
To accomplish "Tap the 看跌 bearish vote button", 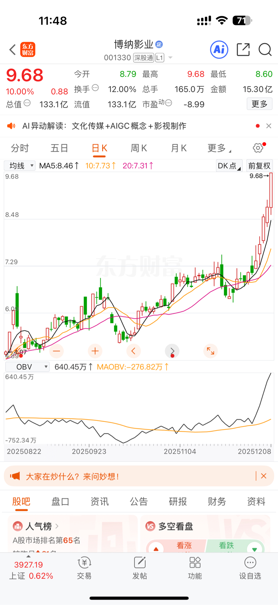I will tap(235, 546).
